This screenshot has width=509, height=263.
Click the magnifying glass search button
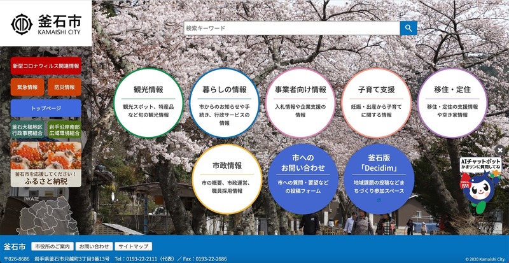coord(408,29)
